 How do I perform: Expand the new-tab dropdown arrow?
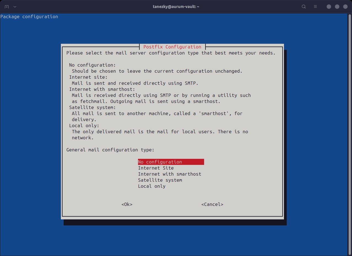click(15, 7)
